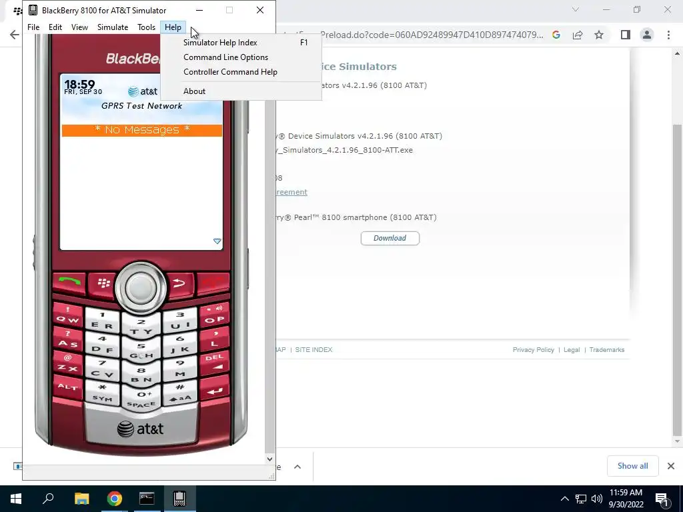This screenshot has width=683, height=512.
Task: Open the Trademarks footer link
Action: pyautogui.click(x=607, y=349)
